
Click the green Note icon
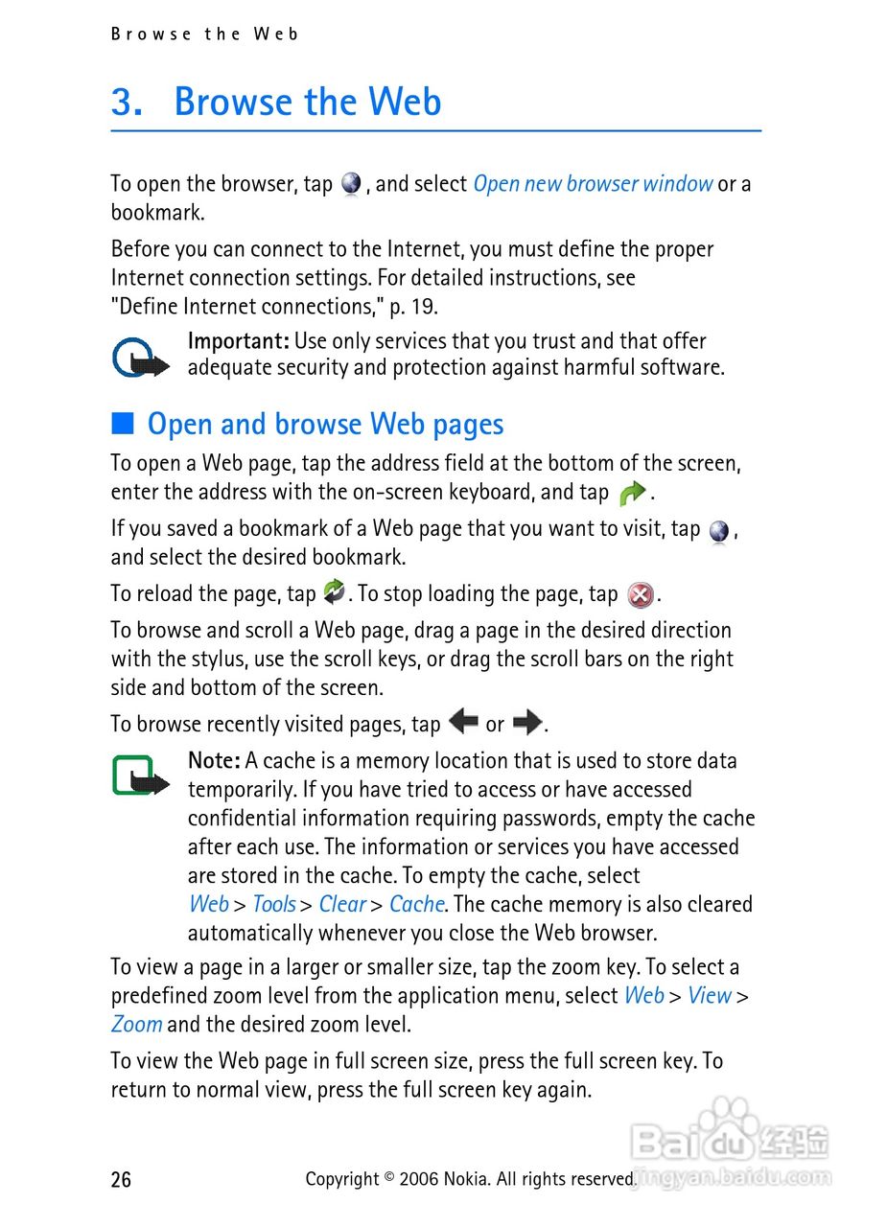[140, 777]
